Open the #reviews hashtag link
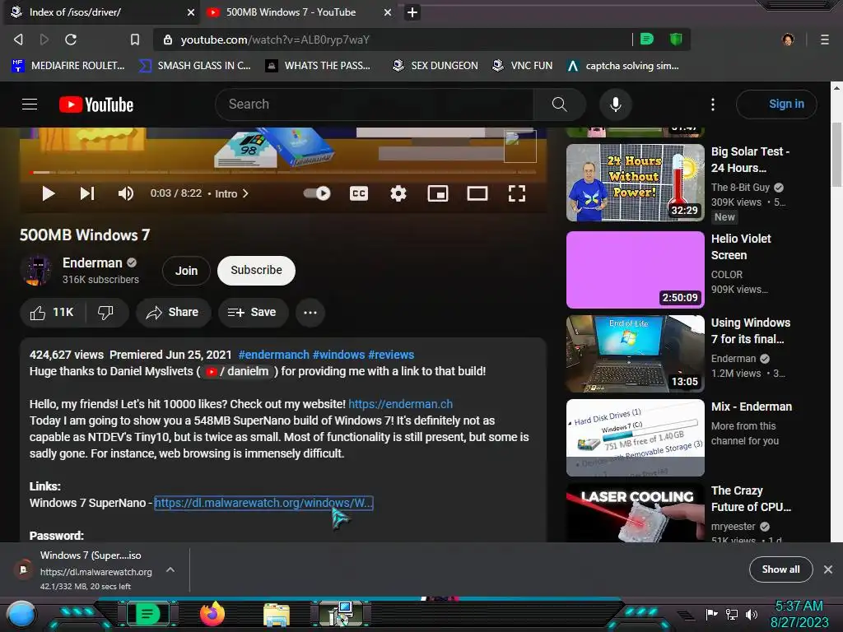This screenshot has height=632, width=843. (x=391, y=355)
